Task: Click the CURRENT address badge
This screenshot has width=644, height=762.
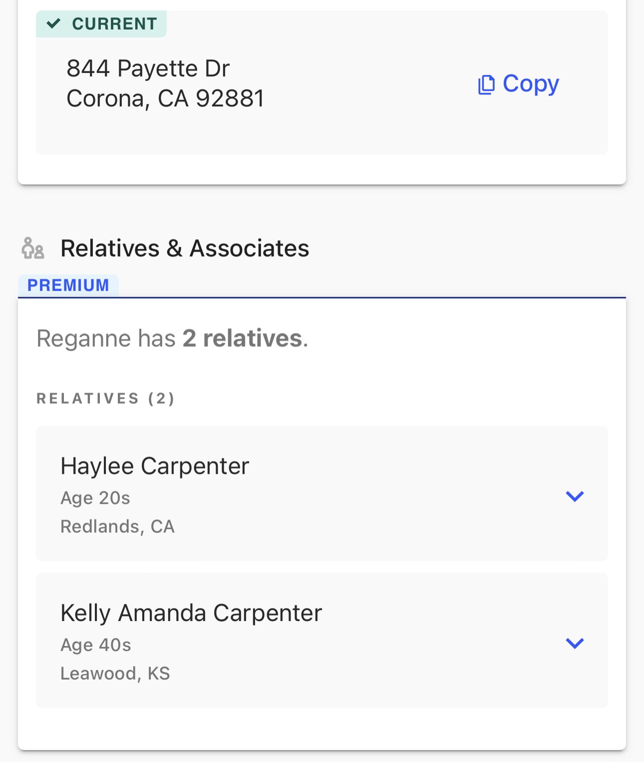Action: coord(101,23)
